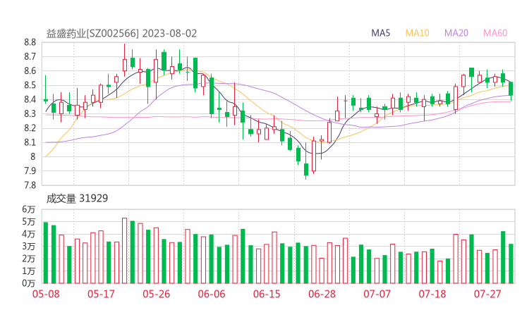Viewport: 522px width, 310px height.
Task: Click the 06-06 date label
Action: [212, 294]
